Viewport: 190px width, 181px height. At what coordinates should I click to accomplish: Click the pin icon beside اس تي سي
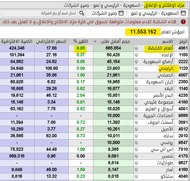pyautogui.click(x=136, y=150)
